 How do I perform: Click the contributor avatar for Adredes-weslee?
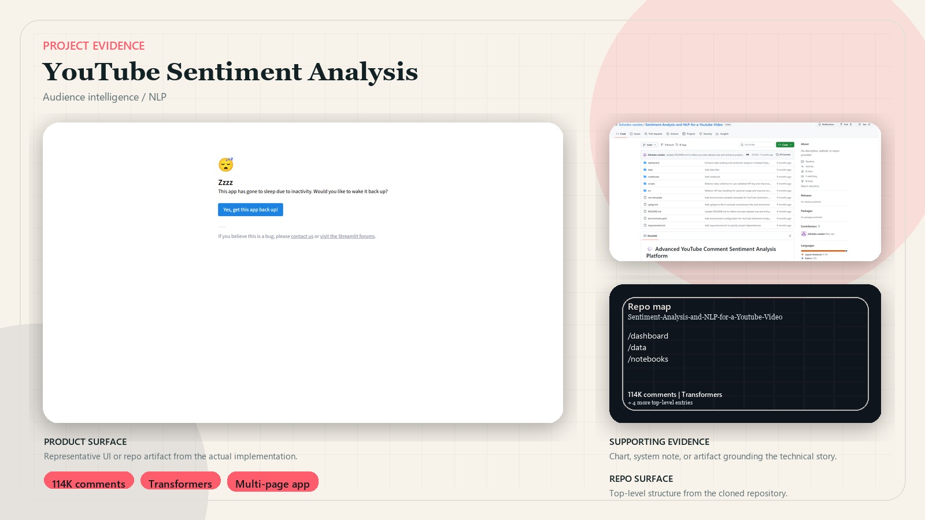point(804,233)
